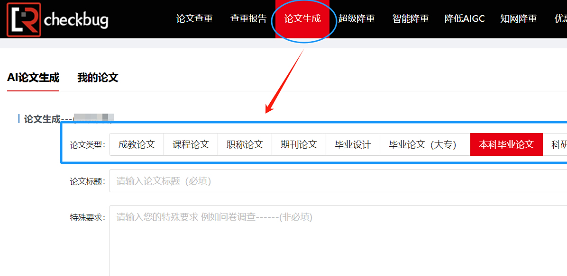Image resolution: width=567 pixels, height=276 pixels.
Task: Select the 毕业设计 paper type
Action: [353, 144]
